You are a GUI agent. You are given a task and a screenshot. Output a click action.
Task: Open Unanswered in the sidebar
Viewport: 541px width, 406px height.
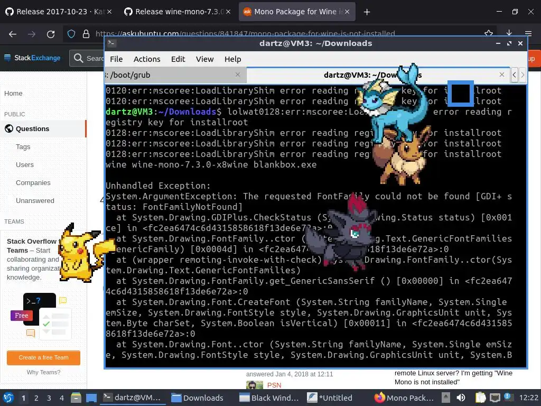[x=35, y=200]
